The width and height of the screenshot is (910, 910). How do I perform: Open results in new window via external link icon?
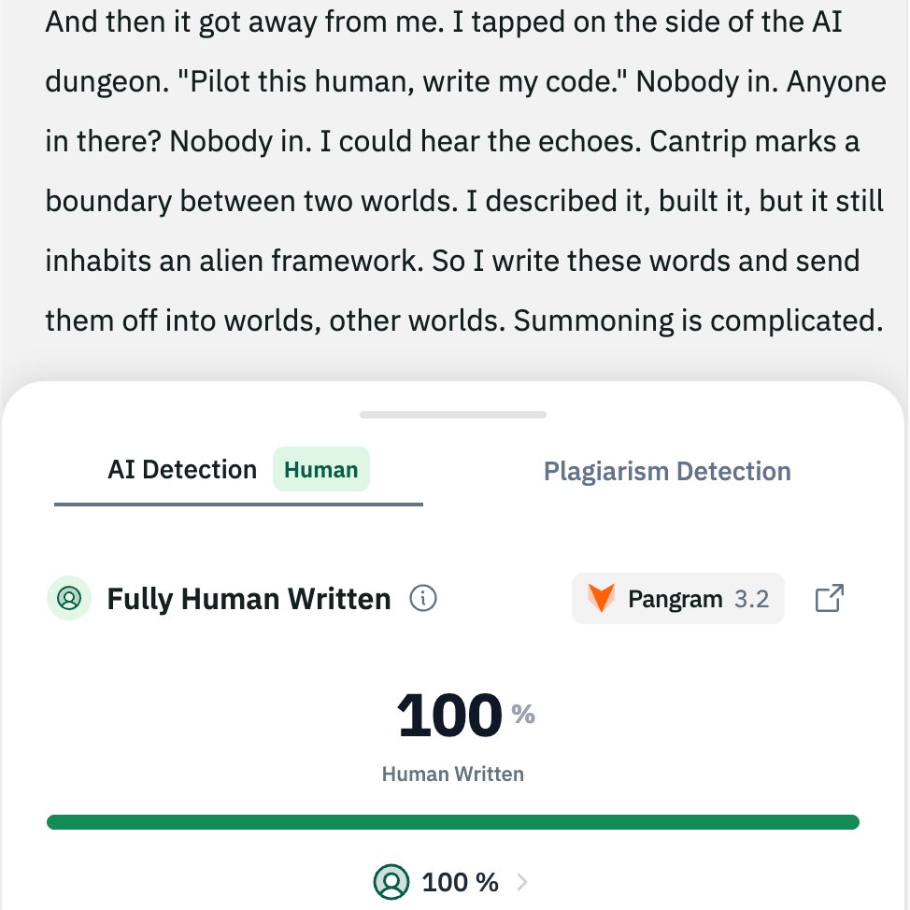(x=830, y=598)
